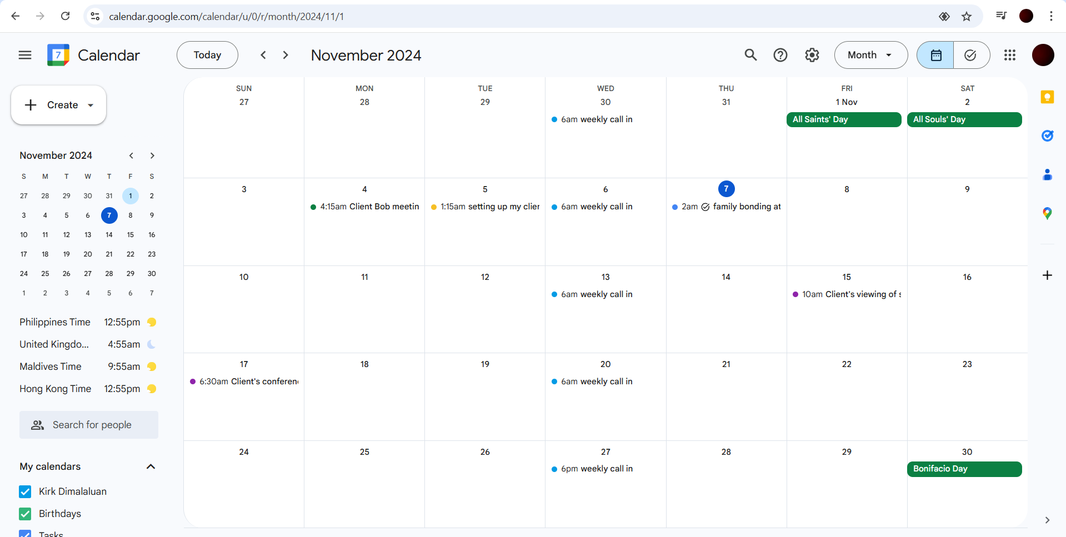1066x537 pixels.
Task: Open Google Maps side panel
Action: 1047,214
